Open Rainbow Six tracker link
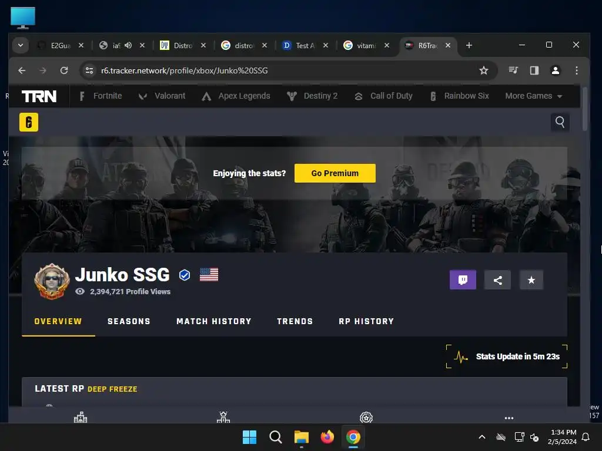The height and width of the screenshot is (451, 602). tap(459, 96)
